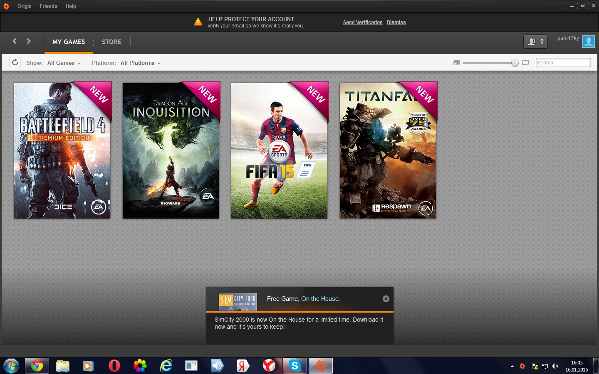Open Windows Explorer from taskbar
This screenshot has height=374, width=599.
63,366
